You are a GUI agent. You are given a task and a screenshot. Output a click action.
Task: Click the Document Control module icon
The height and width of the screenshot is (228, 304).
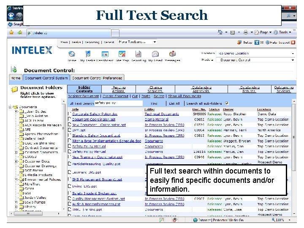pyautogui.click(x=14, y=69)
